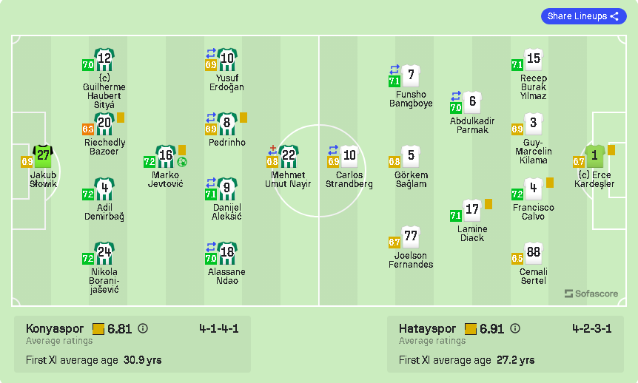Open Lamine Diack's player name link
638x383 pixels.
472,234
